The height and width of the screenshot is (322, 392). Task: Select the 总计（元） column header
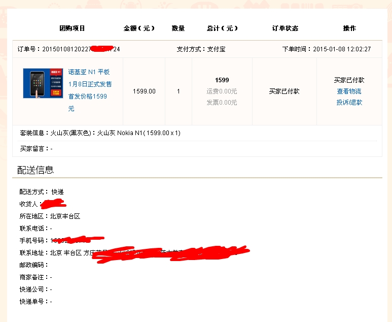pyautogui.click(x=222, y=28)
